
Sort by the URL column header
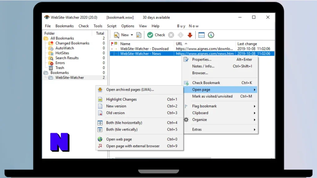pyautogui.click(x=179, y=44)
